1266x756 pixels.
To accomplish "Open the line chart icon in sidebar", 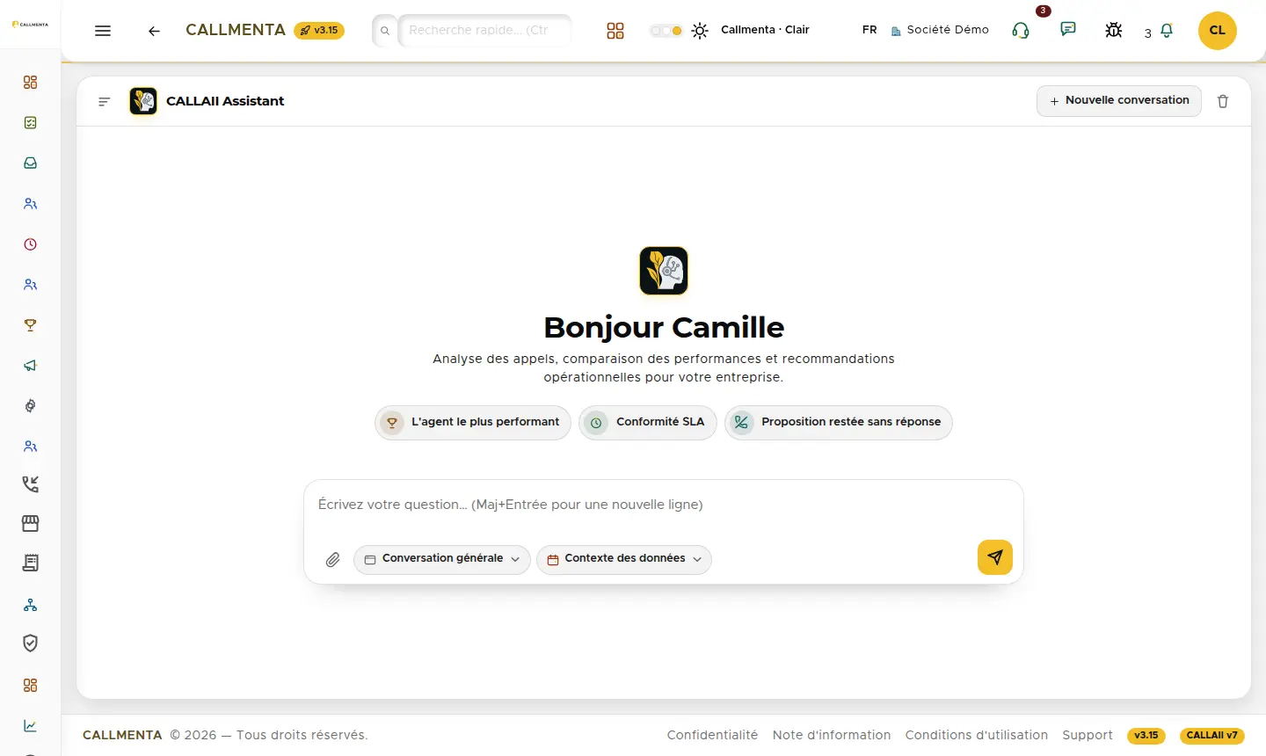I will [x=31, y=726].
